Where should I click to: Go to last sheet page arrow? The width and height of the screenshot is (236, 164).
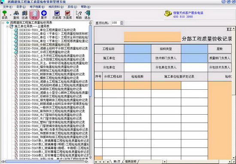tap(108, 162)
